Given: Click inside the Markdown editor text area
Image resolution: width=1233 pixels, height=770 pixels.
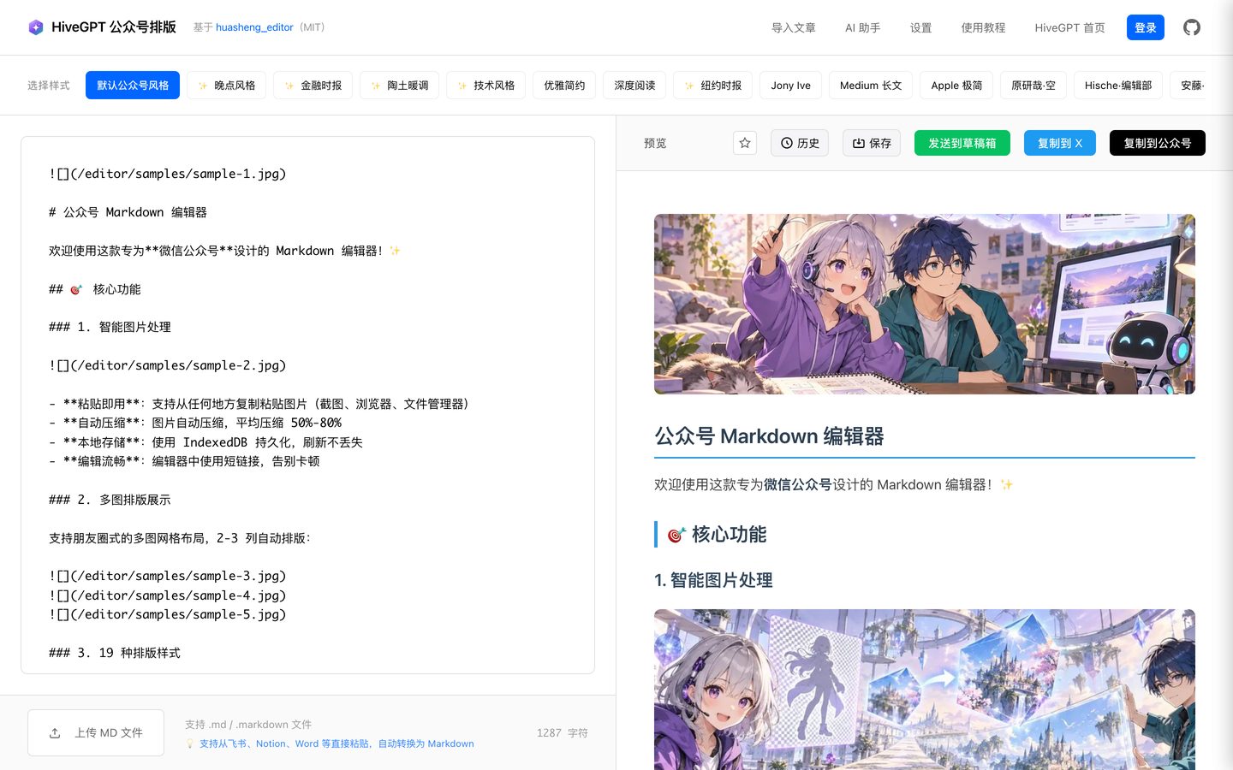Looking at the screenshot, I should click(307, 405).
